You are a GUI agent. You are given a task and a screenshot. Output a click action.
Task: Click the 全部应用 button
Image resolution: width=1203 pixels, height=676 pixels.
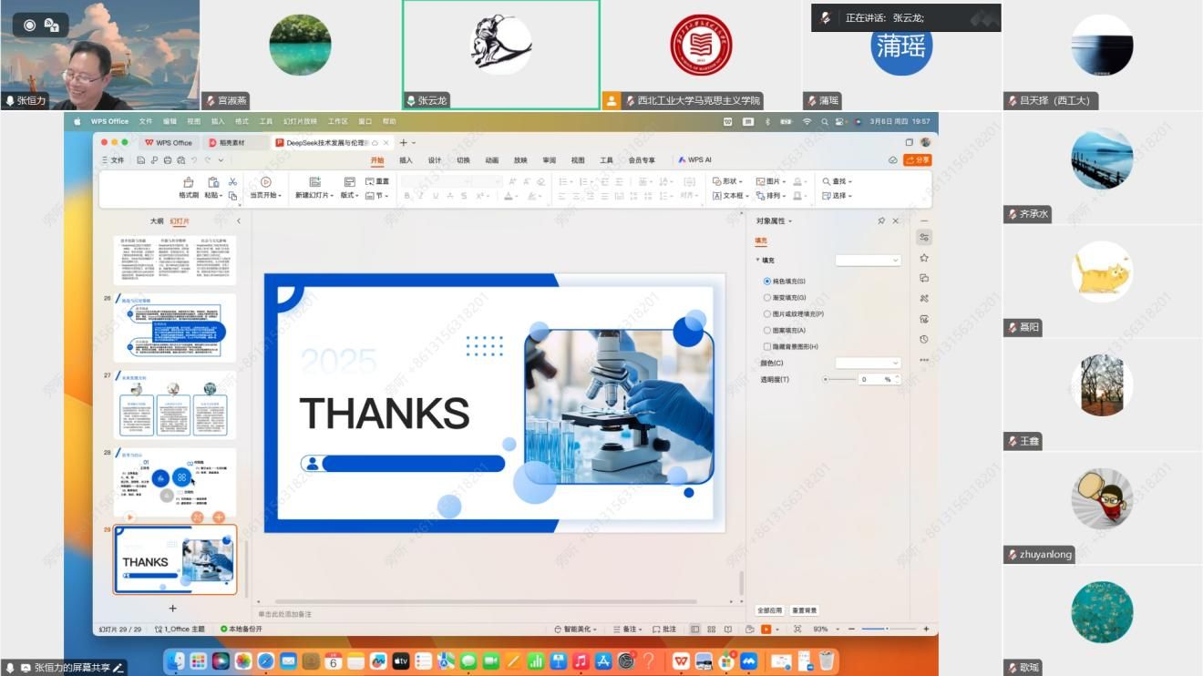pyautogui.click(x=770, y=610)
